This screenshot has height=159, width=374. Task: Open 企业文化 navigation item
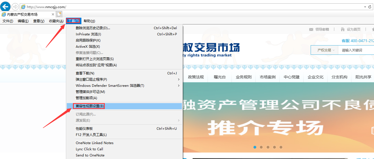coord(315,77)
